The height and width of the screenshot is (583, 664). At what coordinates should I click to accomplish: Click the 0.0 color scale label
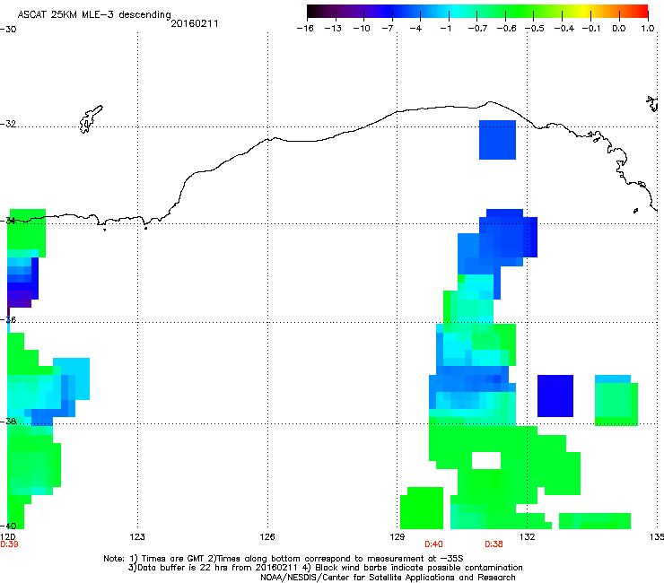click(619, 29)
